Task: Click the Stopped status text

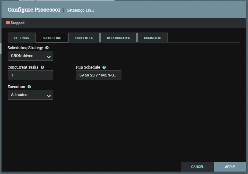Action: (17, 23)
